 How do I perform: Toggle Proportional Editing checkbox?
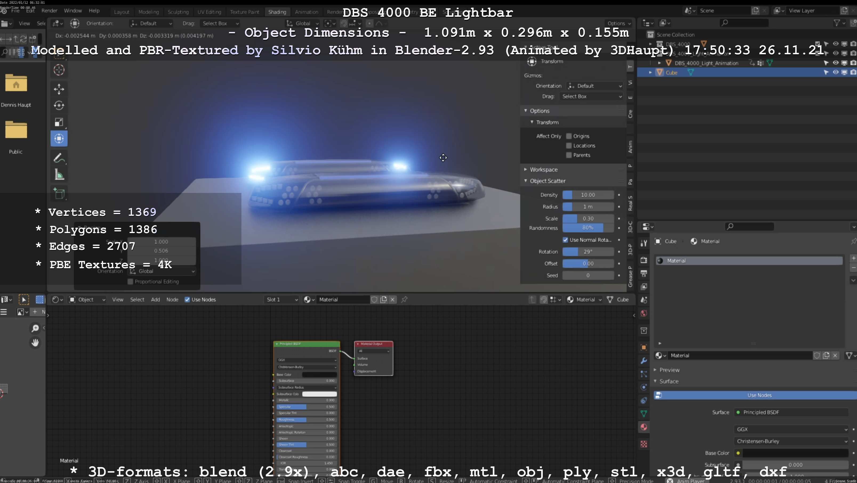pyautogui.click(x=130, y=282)
